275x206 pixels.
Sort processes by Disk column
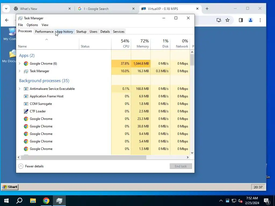click(161, 43)
